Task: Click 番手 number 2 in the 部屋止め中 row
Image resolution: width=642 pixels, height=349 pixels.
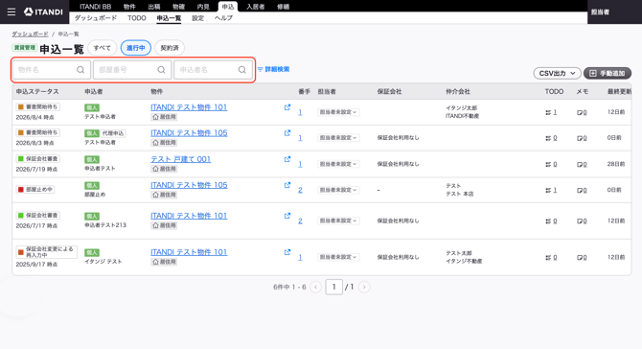Action: click(300, 190)
